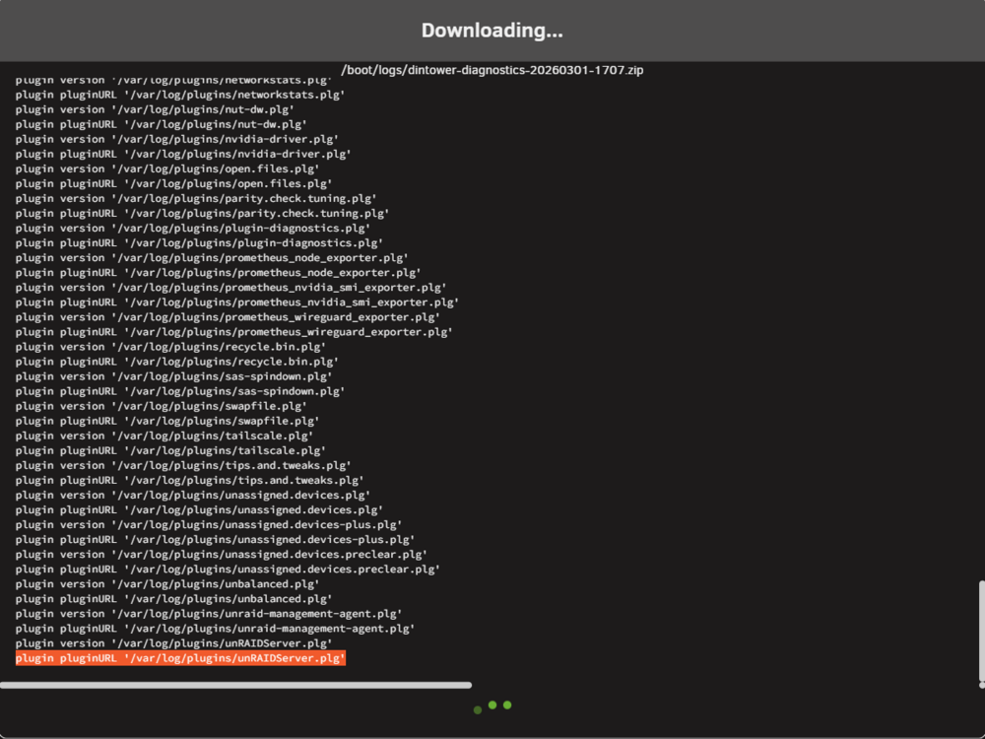
Task: Click 'plugin pluginURL' unassigned.devices.plg line
Action: 200,509
